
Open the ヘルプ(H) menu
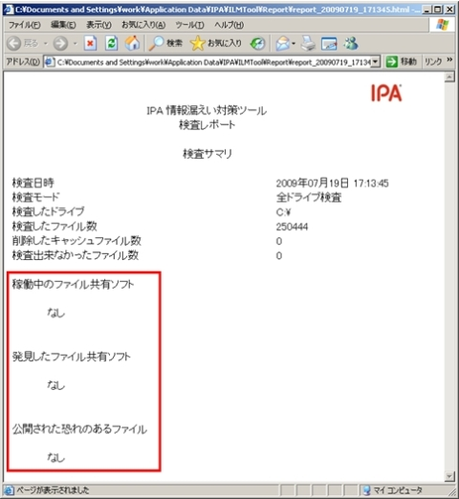229,25
